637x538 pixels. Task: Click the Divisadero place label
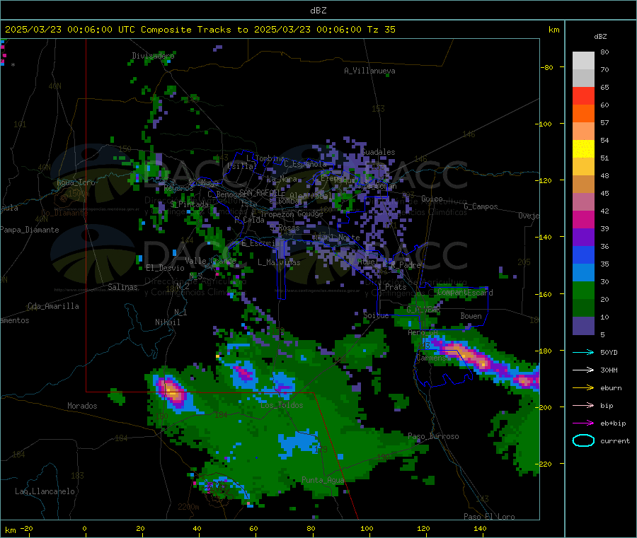point(153,56)
